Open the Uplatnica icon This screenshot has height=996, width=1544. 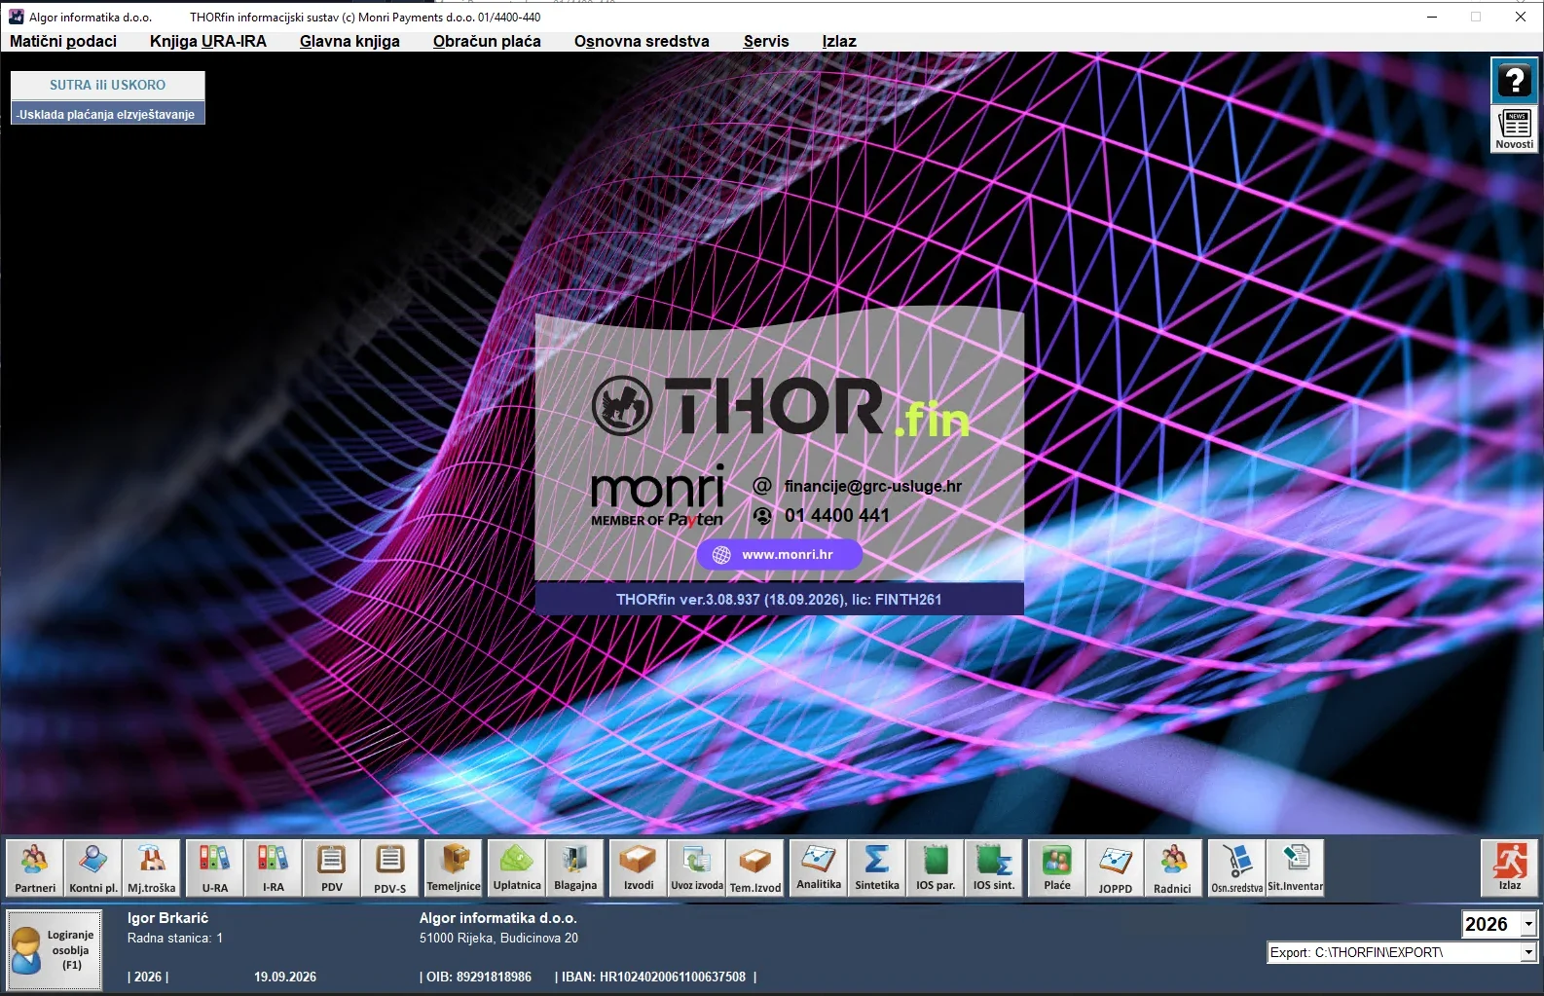coord(517,867)
